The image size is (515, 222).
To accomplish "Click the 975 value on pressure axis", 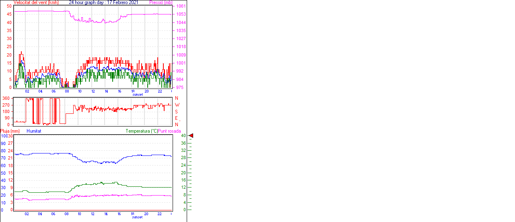I will point(181,87).
